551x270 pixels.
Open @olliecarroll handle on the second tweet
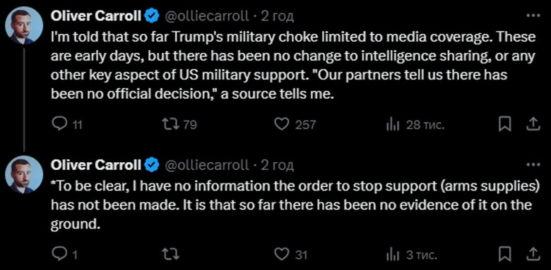pos(206,165)
